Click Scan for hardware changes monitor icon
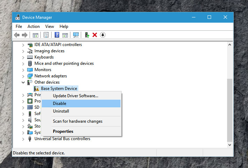Viewport: 248px width, 168px height. pos(76,35)
